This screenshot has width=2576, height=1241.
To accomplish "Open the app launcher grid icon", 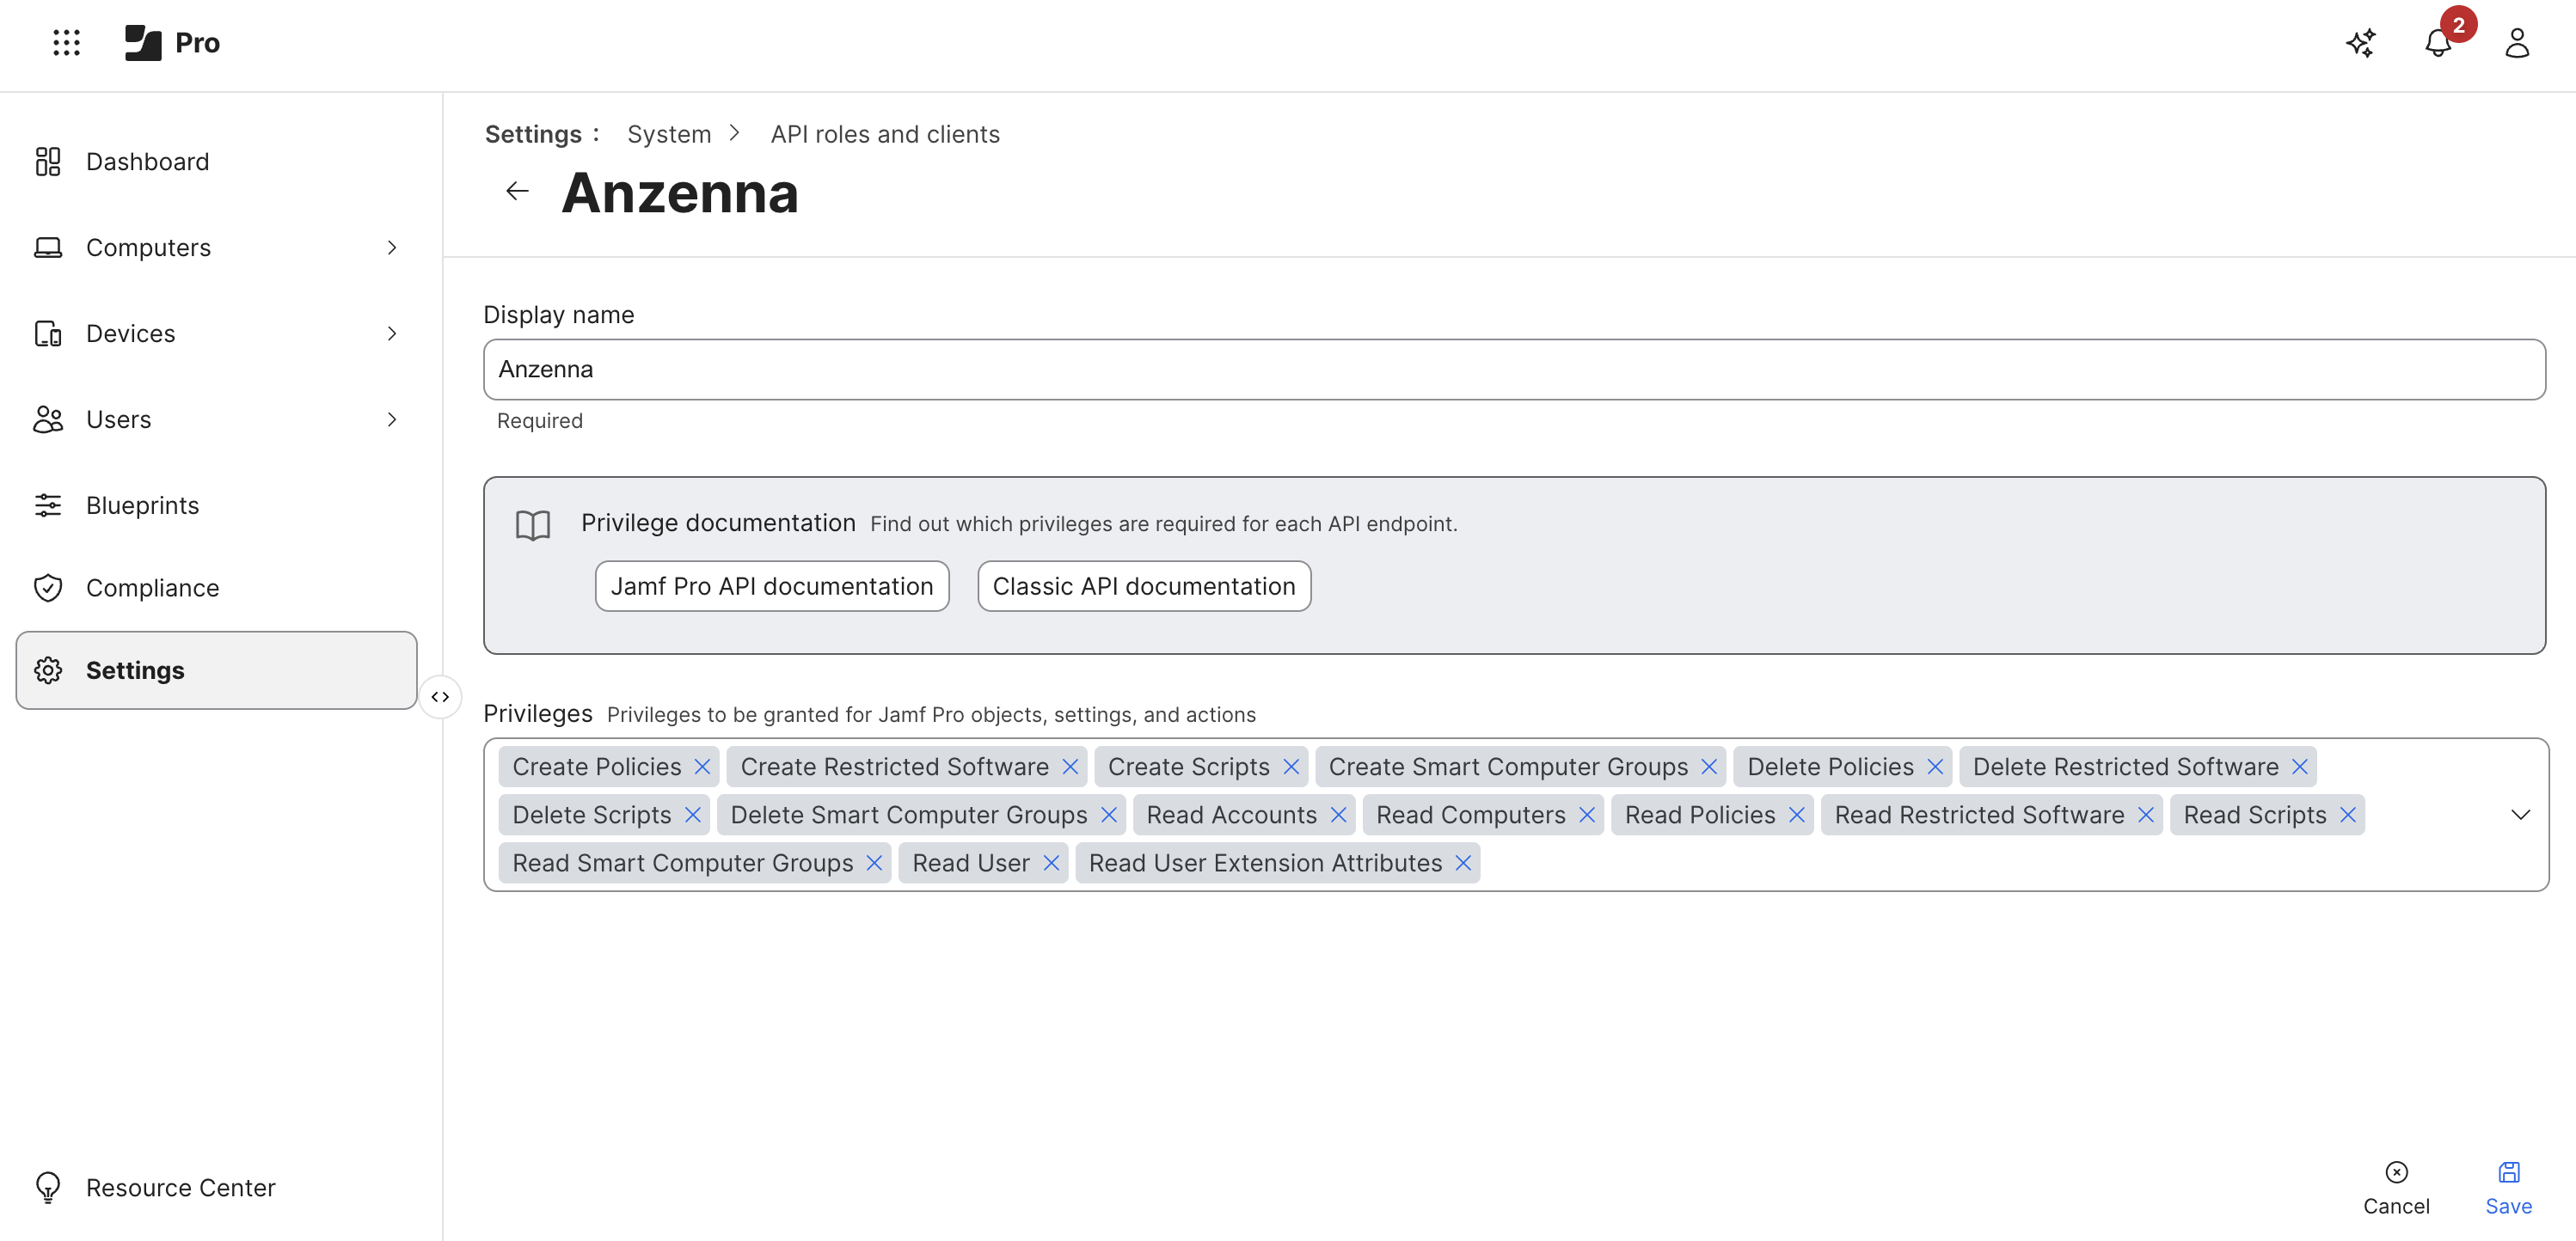I will 66,42.
